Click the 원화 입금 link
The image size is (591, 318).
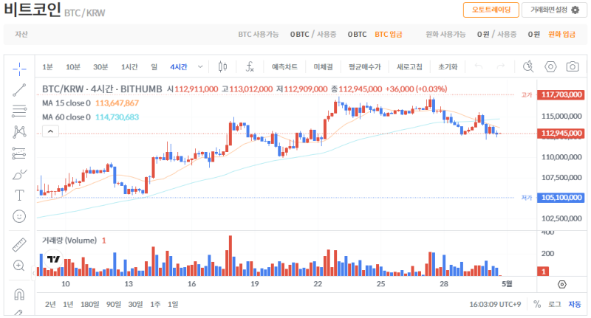click(561, 34)
